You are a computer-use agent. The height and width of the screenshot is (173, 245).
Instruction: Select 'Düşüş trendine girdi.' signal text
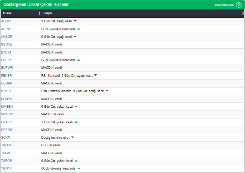click(56, 138)
